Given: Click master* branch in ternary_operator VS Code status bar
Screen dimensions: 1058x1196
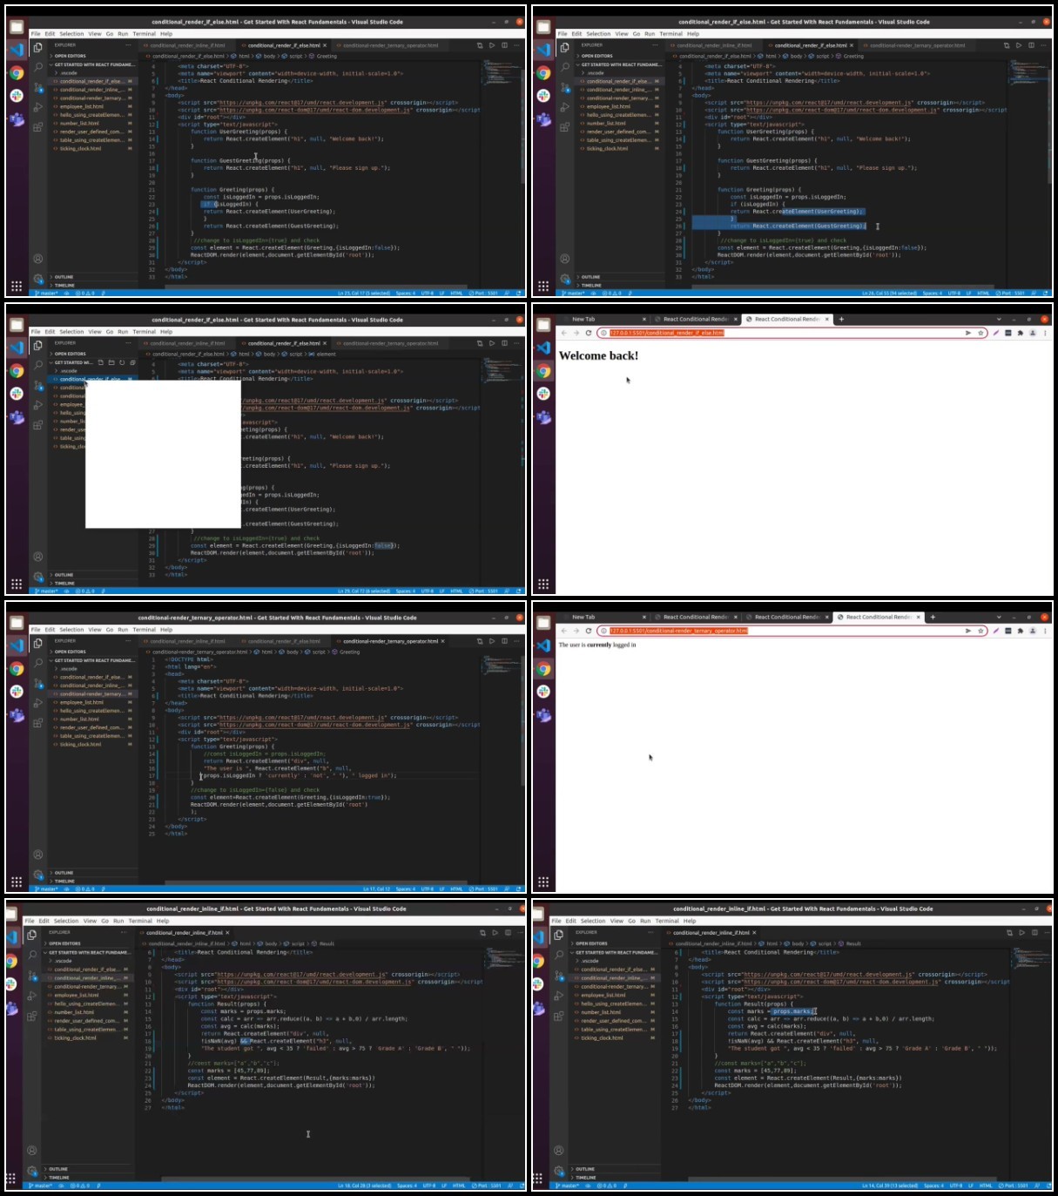Looking at the screenshot, I should tap(47, 889).
